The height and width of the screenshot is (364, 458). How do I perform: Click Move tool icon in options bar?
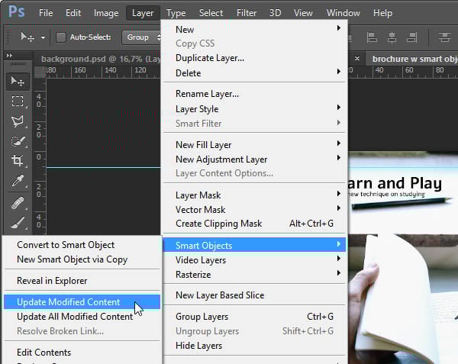click(27, 37)
